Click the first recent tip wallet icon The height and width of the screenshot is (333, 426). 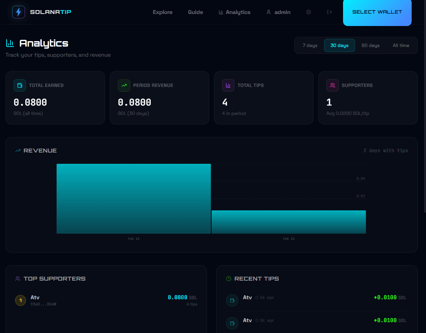[232, 300]
